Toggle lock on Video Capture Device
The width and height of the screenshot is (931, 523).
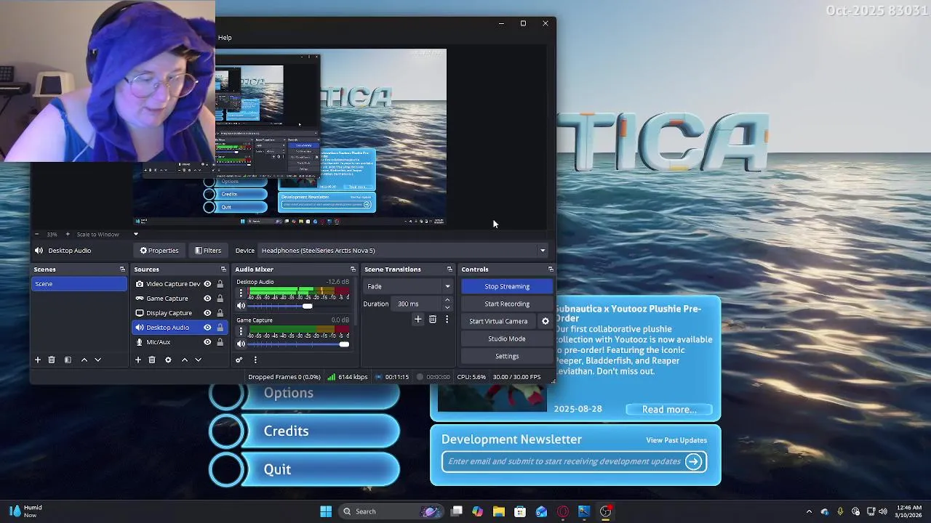click(x=220, y=284)
